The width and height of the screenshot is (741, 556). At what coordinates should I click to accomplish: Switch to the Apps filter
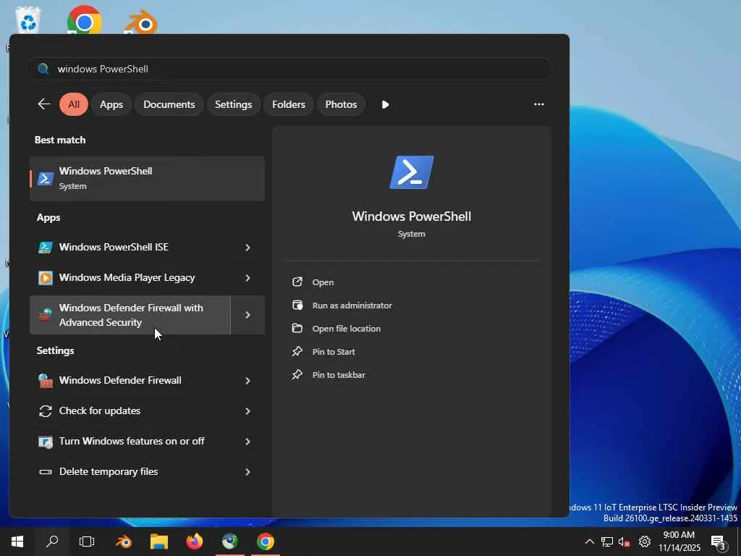111,104
